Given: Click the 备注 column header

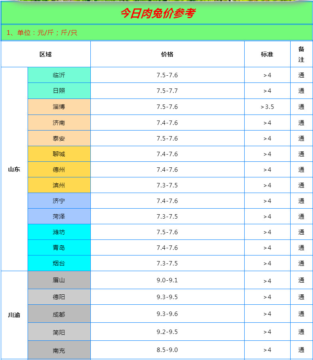Looking at the screenshot, I should click(301, 54).
